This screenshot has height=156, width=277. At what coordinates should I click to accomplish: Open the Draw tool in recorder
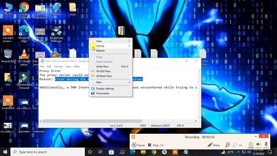[213, 145]
